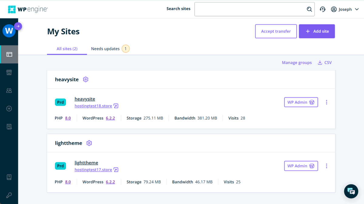Open the Joseph account dropdown
This screenshot has height=204, width=364.
point(345,9)
